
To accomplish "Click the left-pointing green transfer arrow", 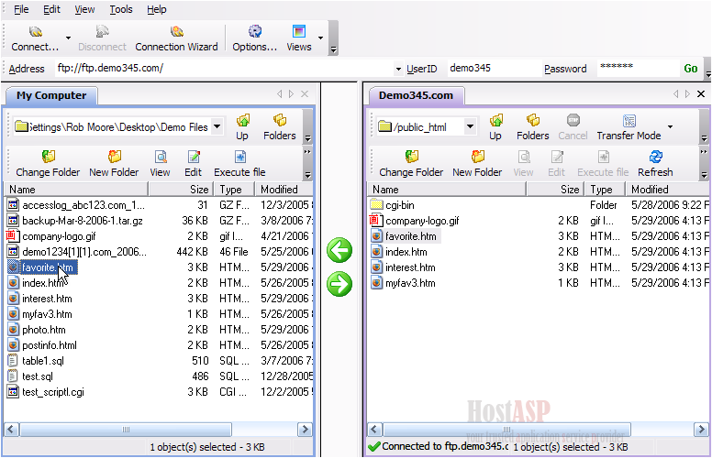I will tap(339, 250).
